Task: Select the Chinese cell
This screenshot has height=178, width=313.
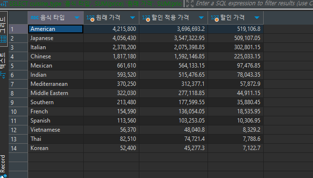Action: 56,56
